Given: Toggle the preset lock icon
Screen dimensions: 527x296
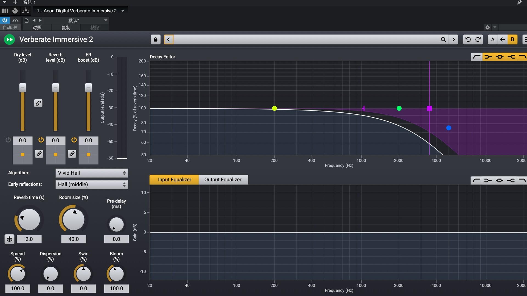Looking at the screenshot, I should coord(156,39).
